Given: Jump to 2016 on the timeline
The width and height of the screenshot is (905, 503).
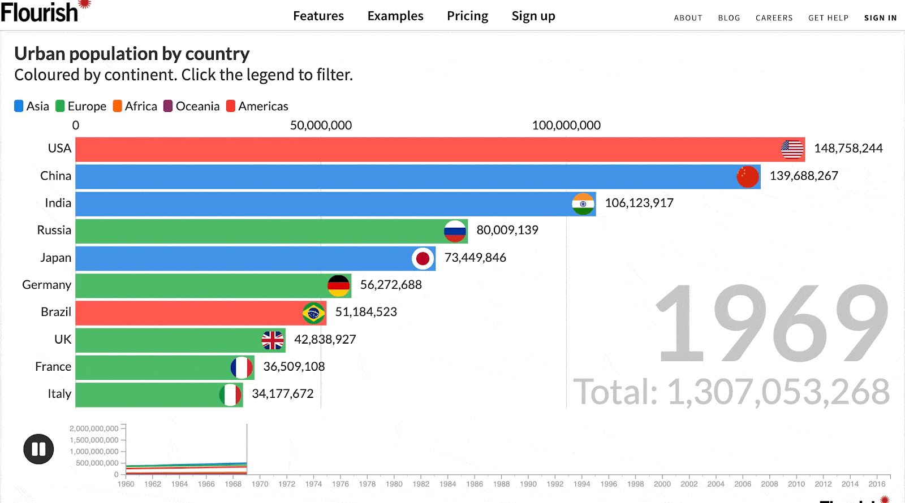Looking at the screenshot, I should pos(877,484).
